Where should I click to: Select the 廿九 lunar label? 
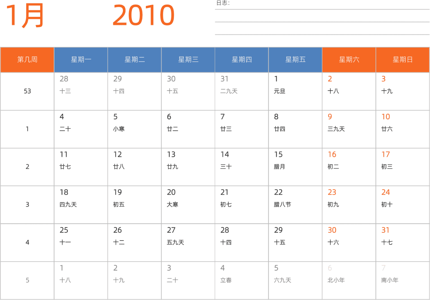[172, 167]
